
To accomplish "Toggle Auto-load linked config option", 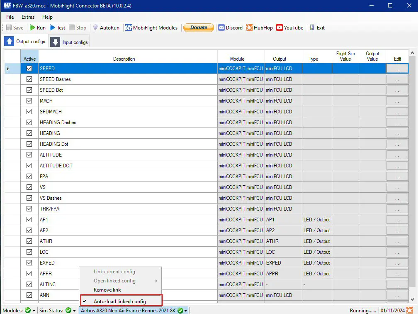I will (x=121, y=301).
